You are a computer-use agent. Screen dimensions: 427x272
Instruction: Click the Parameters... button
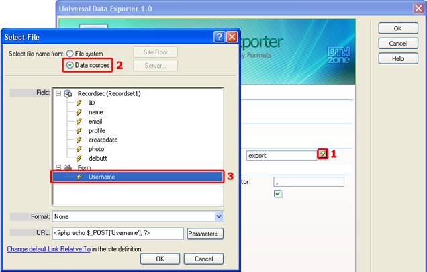[x=205, y=234]
